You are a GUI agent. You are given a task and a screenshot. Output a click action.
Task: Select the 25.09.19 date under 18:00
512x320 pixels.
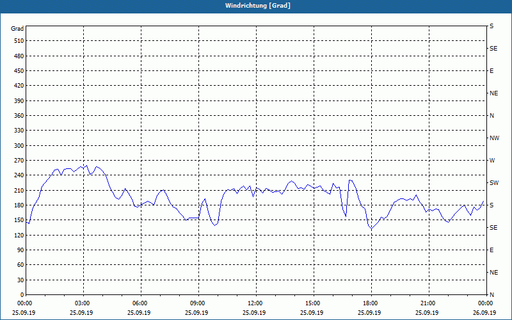(369, 312)
